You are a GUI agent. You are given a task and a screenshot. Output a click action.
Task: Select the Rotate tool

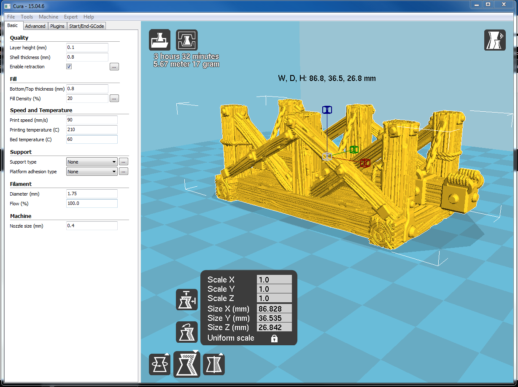160,364
